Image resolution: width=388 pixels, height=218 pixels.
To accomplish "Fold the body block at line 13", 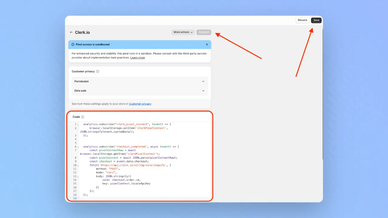I will tap(78, 177).
